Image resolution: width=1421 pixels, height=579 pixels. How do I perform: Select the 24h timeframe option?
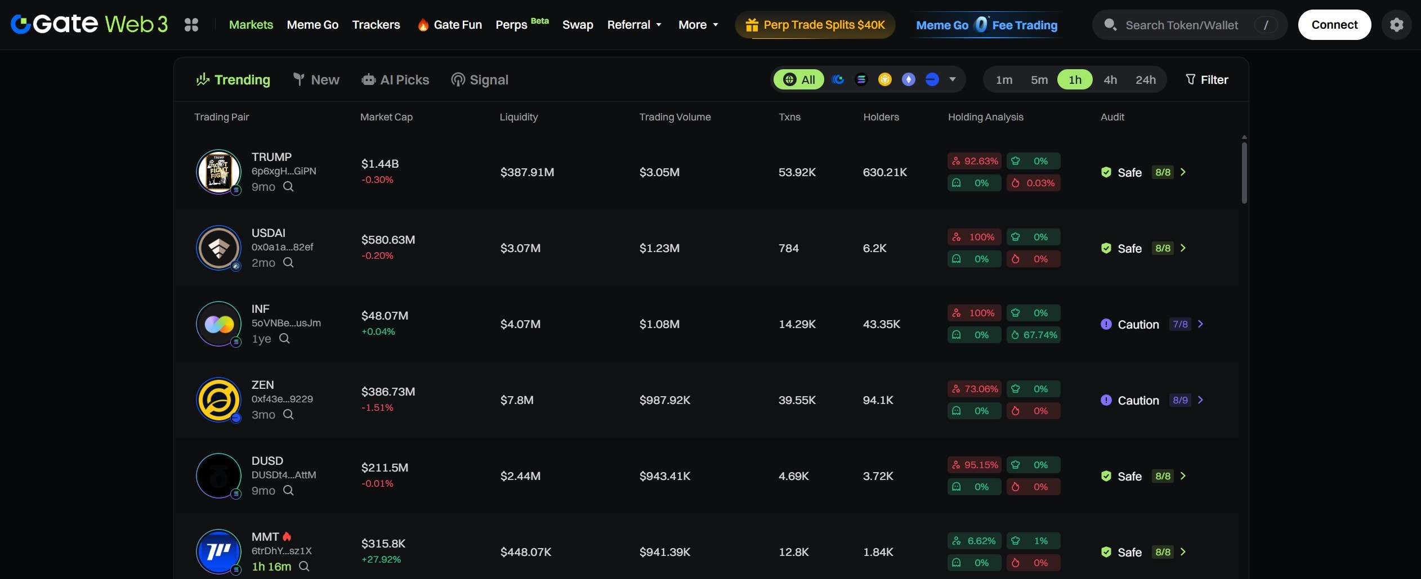(1146, 79)
